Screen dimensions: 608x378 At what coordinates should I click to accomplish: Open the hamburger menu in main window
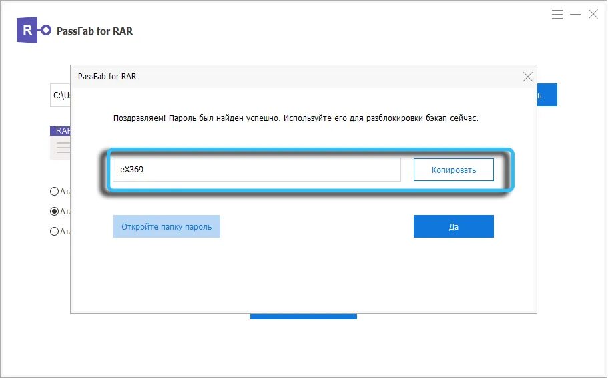coord(557,15)
